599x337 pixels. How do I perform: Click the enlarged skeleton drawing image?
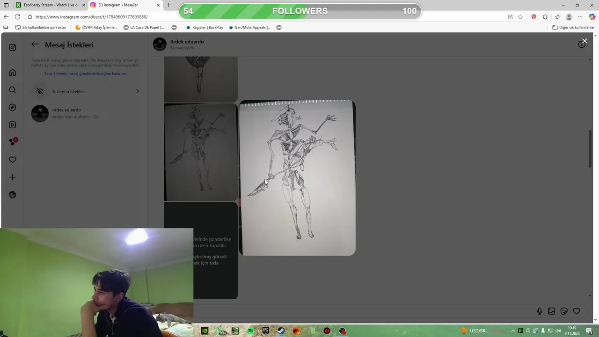tap(297, 178)
